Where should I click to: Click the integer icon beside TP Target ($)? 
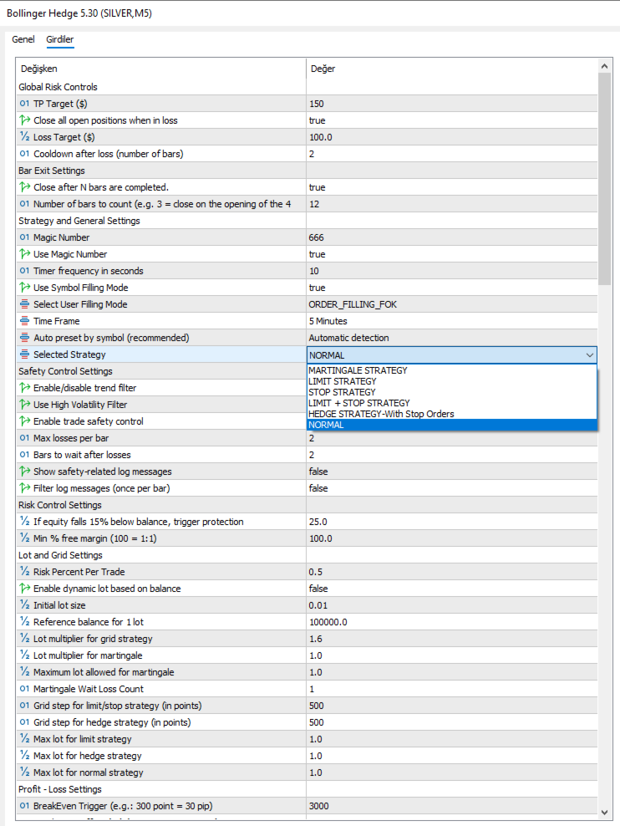point(24,104)
